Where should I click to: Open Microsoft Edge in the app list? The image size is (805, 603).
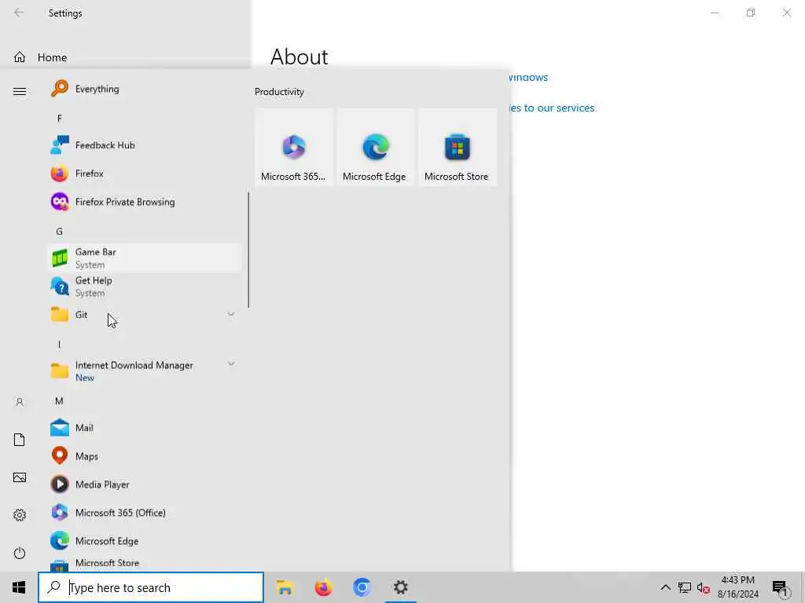(x=144, y=540)
